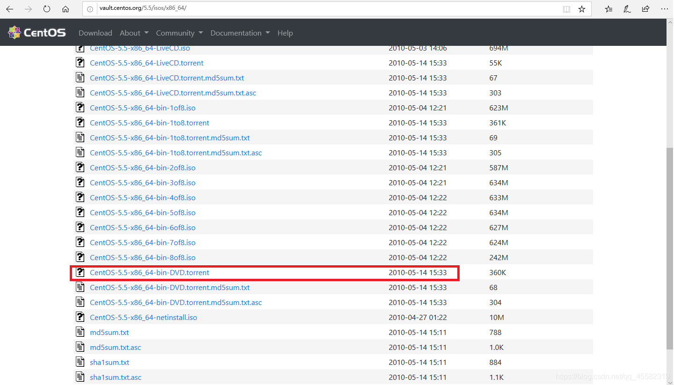This screenshot has height=385, width=674.
Task: Click the 10M size for netinstall.iso
Action: tap(497, 317)
